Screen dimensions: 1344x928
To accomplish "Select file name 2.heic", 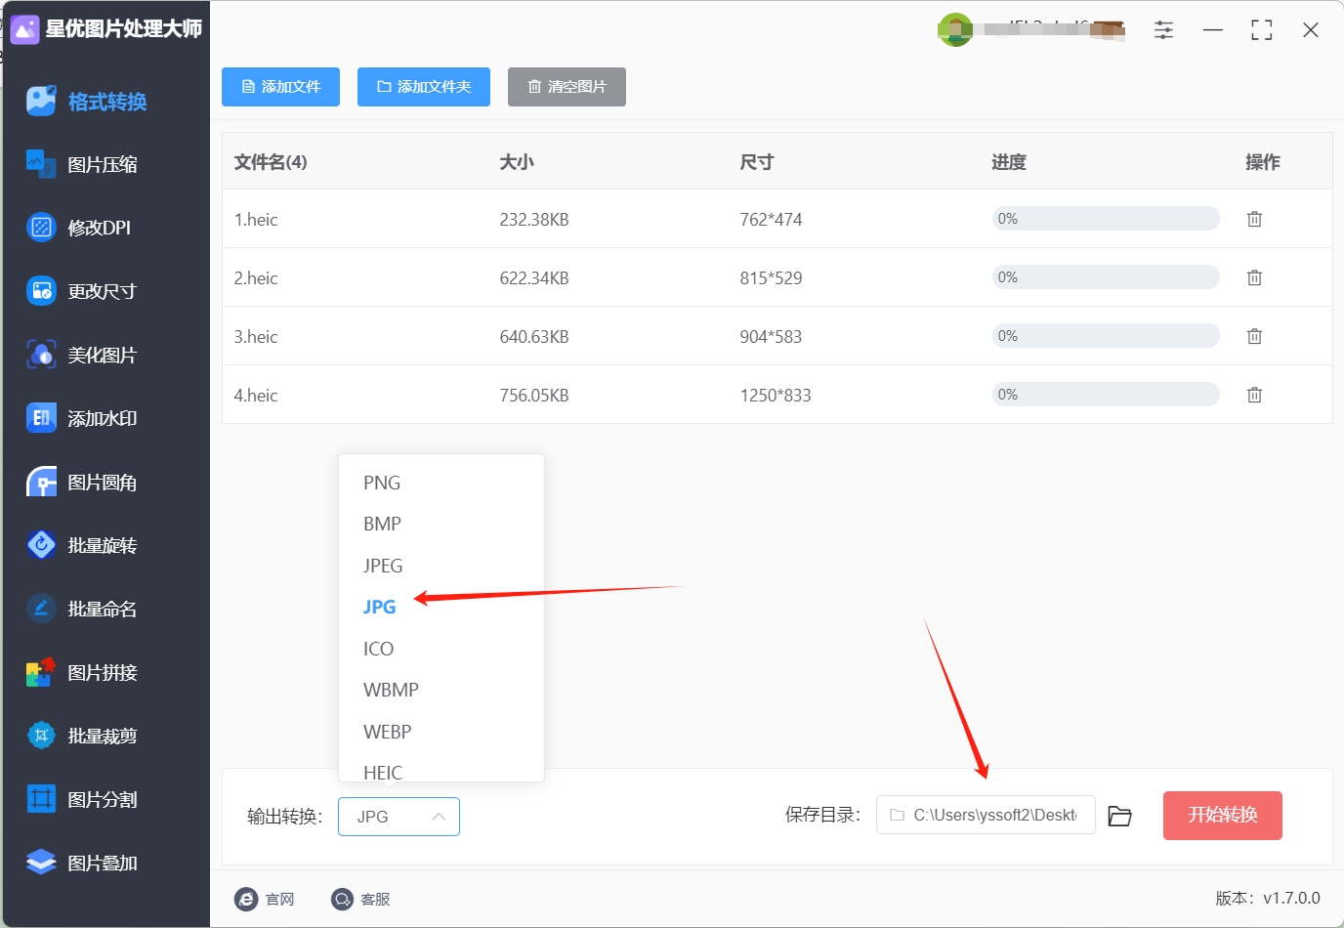I will [256, 278].
